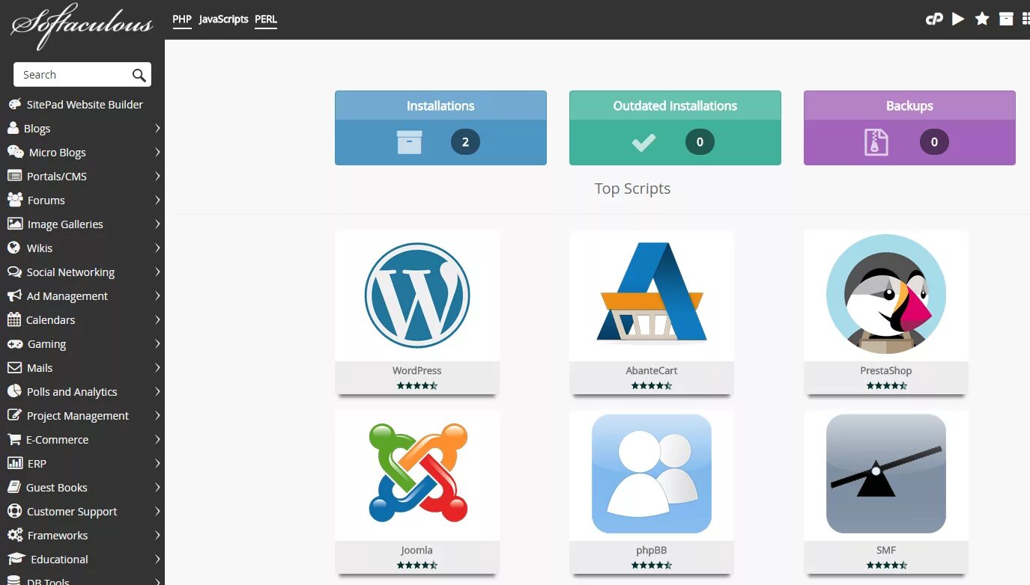Click the Micro Blogs chat icon
The image size is (1030, 585).
[15, 152]
